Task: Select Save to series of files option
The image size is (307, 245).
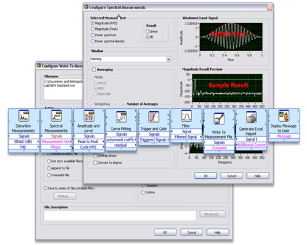Action: 45,188
